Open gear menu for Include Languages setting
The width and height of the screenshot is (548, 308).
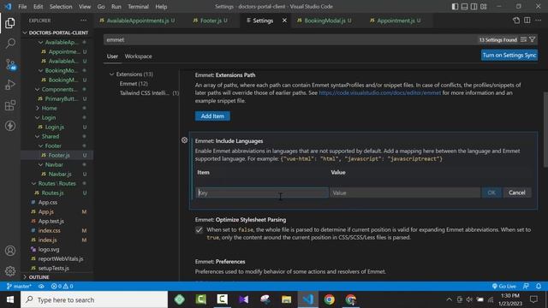pos(185,140)
